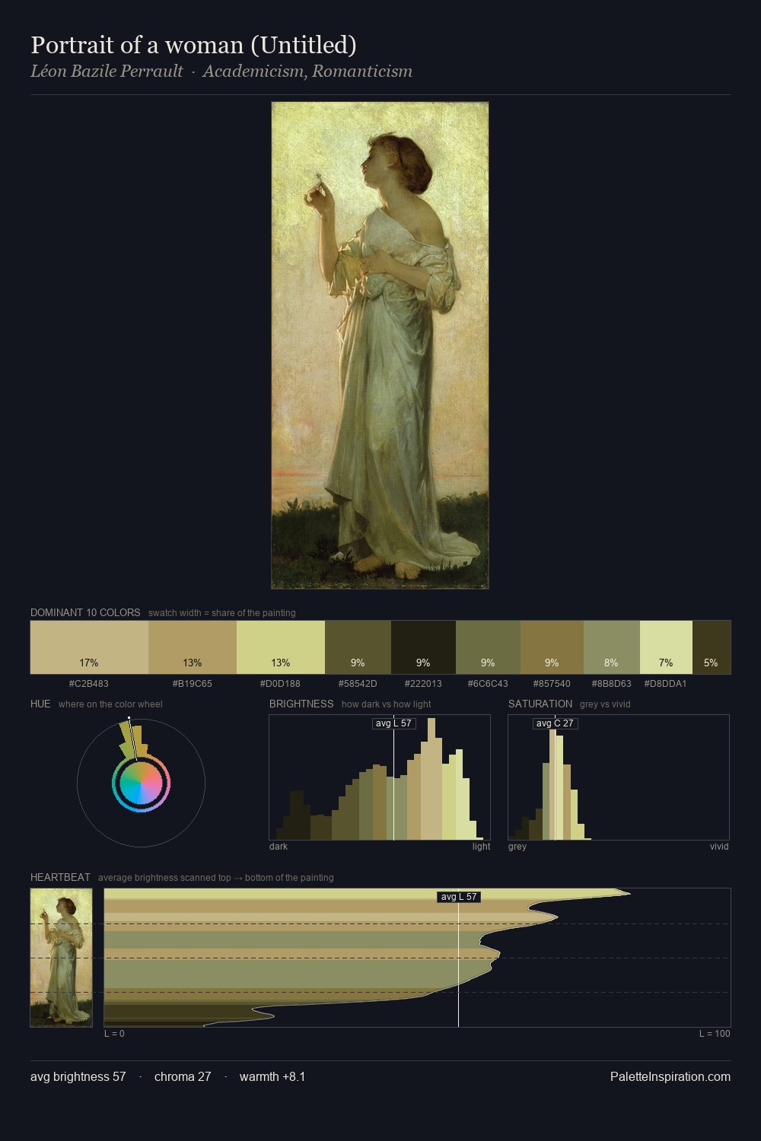Click the hex label #D8DDA1

coord(666,684)
